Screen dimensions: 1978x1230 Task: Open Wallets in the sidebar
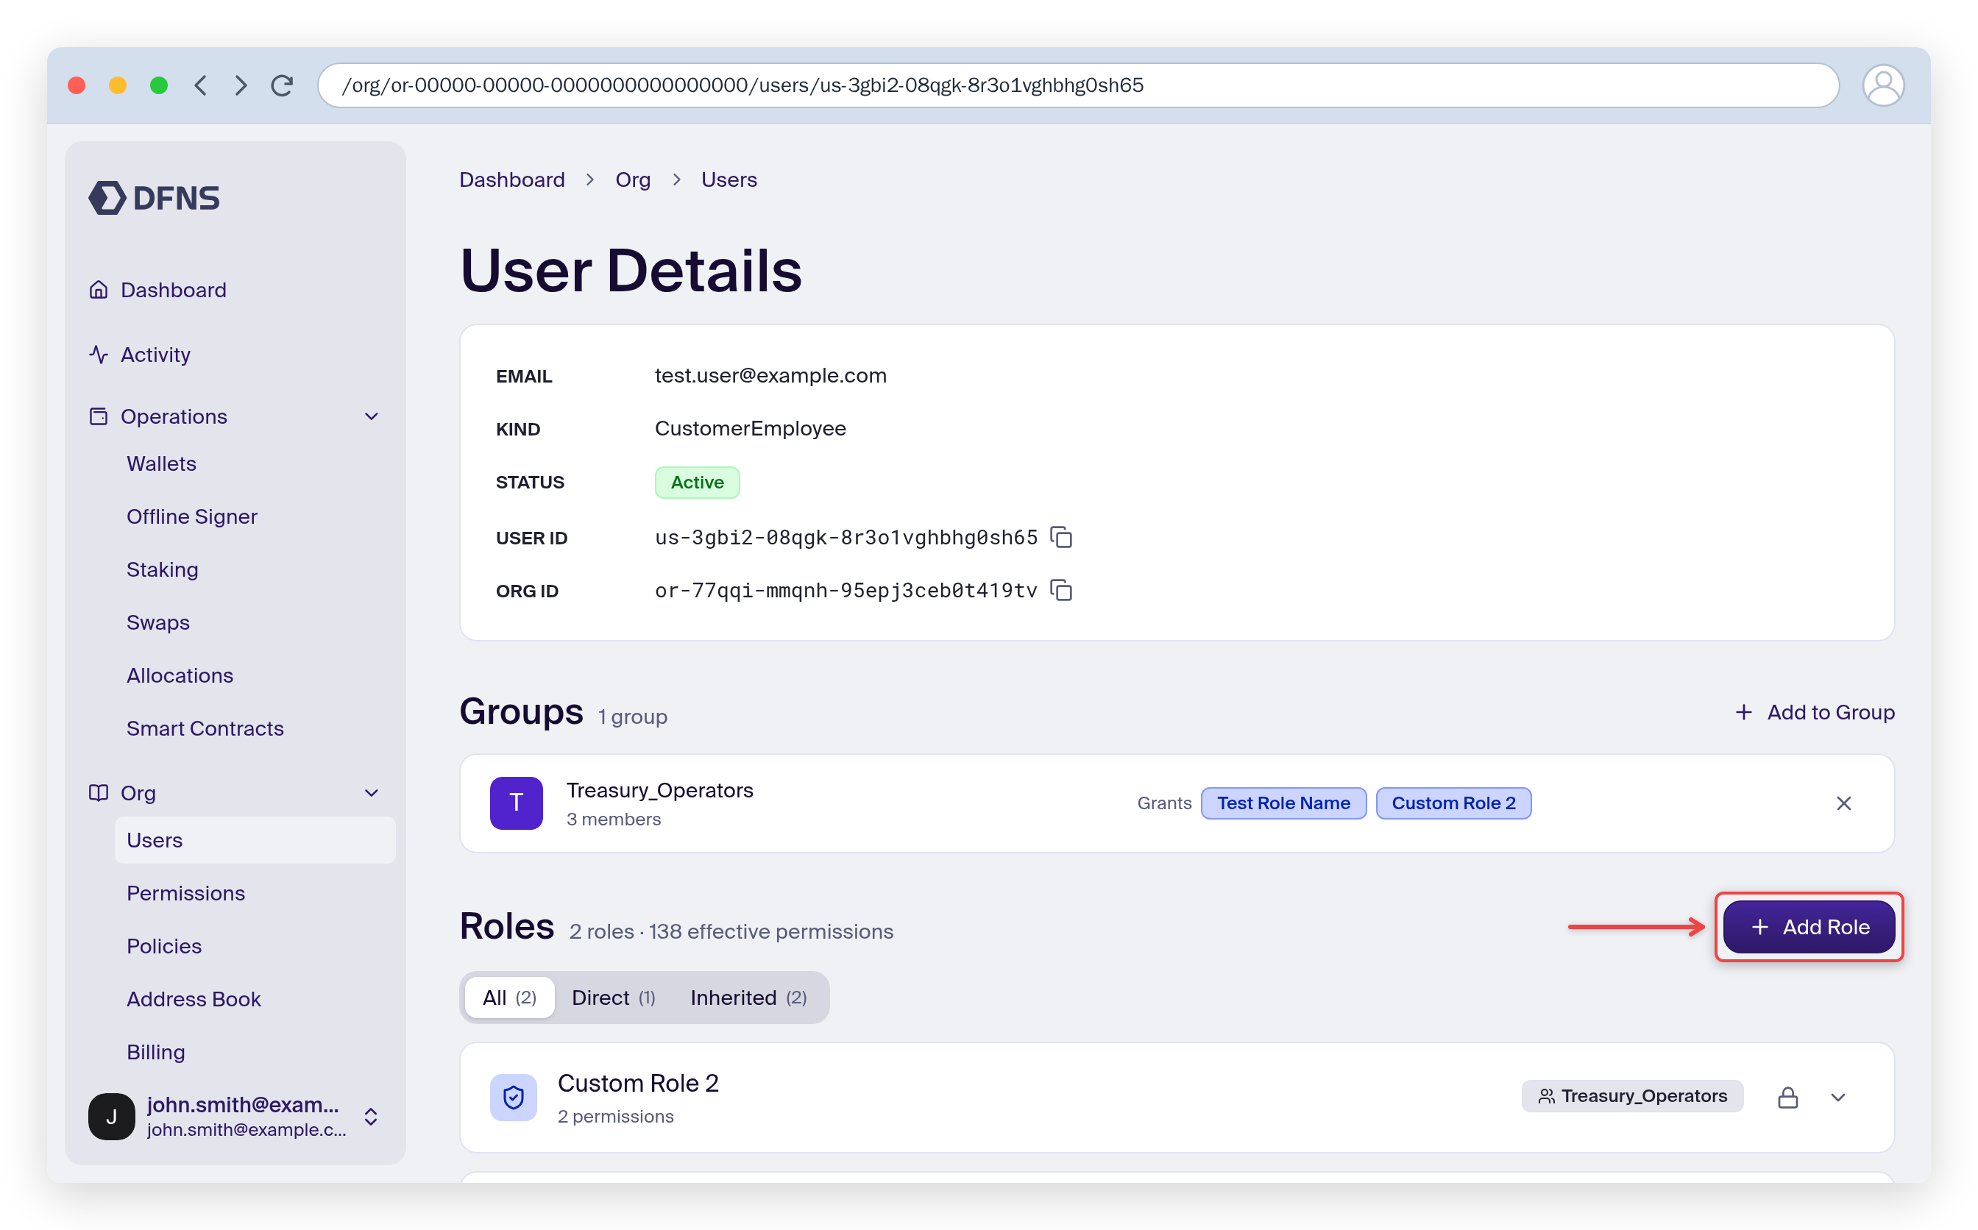point(161,463)
